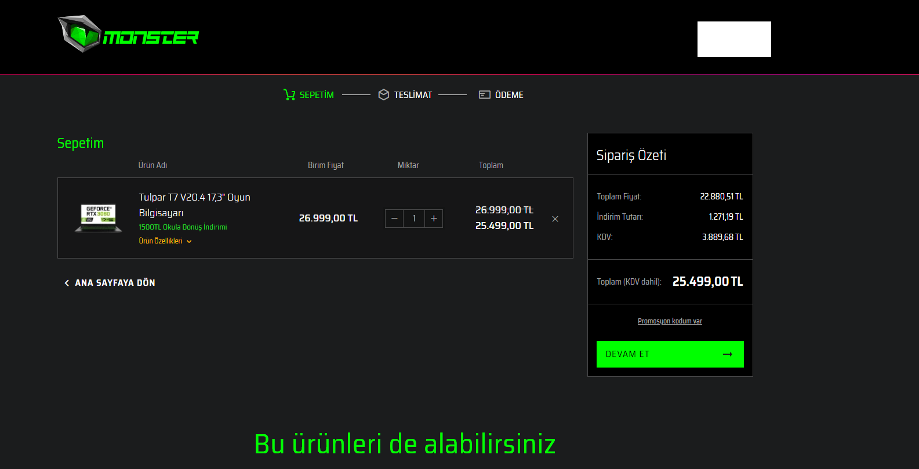Go to the TESLİMAT step
The height and width of the screenshot is (469, 919).
pos(413,95)
